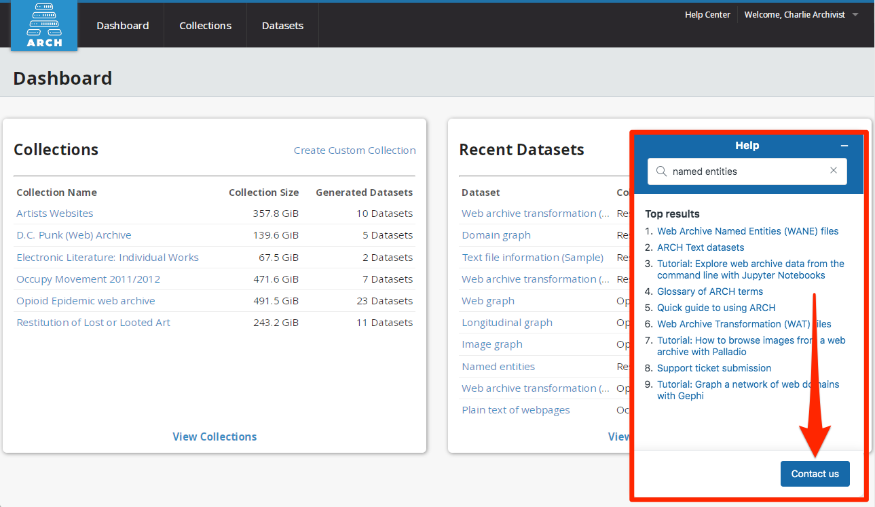
Task: Open the Domain graph dataset
Action: tap(496, 235)
